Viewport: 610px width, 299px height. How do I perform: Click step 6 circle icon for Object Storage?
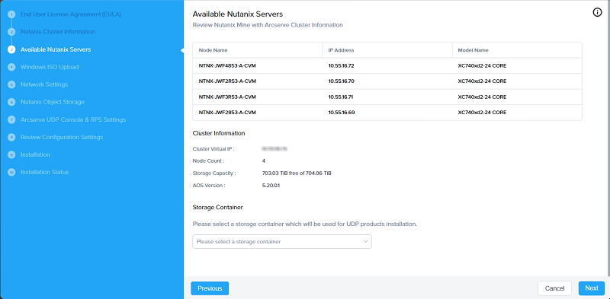[x=11, y=102]
